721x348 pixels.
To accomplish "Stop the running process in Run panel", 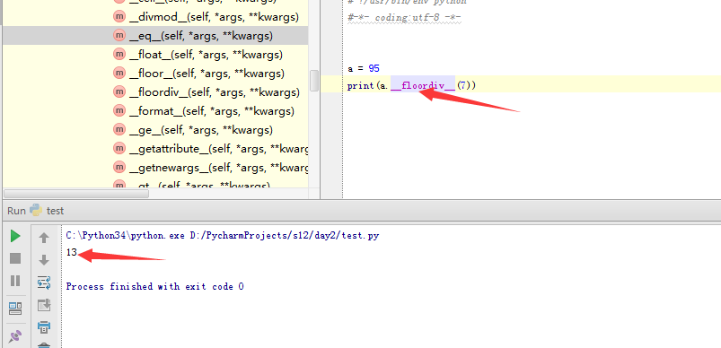I will tap(15, 258).
